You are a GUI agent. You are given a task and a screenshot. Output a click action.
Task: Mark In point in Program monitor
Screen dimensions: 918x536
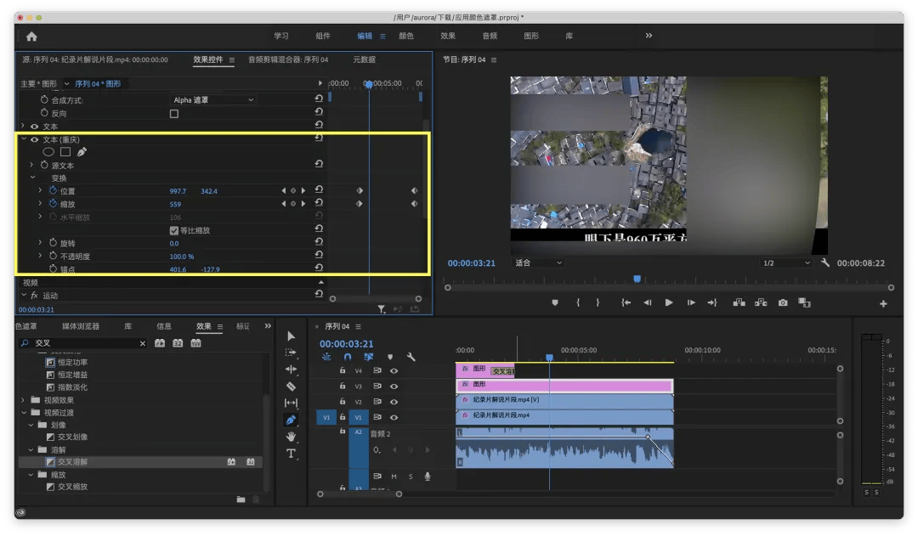tap(578, 302)
